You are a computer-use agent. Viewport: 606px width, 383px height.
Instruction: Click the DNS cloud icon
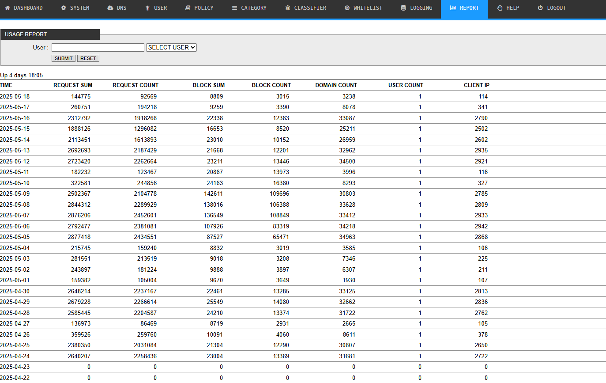click(110, 8)
